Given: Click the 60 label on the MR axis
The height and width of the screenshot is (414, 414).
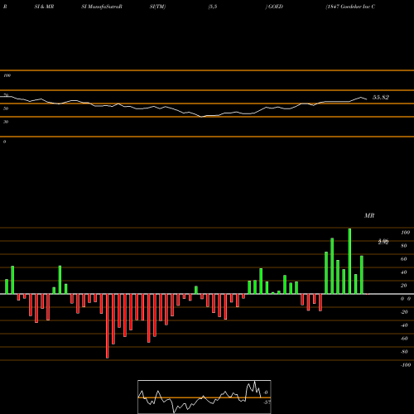Looking at the screenshot, I should point(404,259).
